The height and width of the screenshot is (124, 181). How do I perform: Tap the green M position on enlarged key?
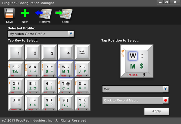133,67
